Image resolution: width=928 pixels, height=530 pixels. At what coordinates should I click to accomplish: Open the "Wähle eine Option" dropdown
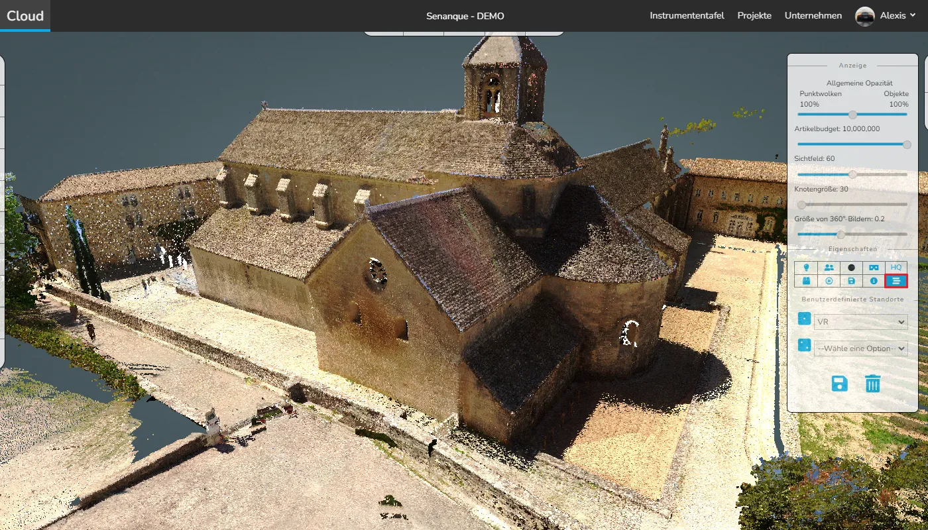tap(860, 348)
